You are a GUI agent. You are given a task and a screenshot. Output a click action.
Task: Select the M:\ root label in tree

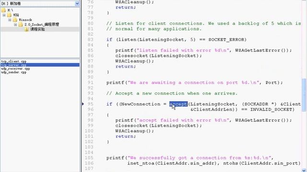10,10
